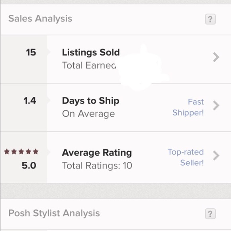Image resolution: width=231 pixels, height=231 pixels.
Task: Open the Listings Sold row title
Action: click(91, 53)
